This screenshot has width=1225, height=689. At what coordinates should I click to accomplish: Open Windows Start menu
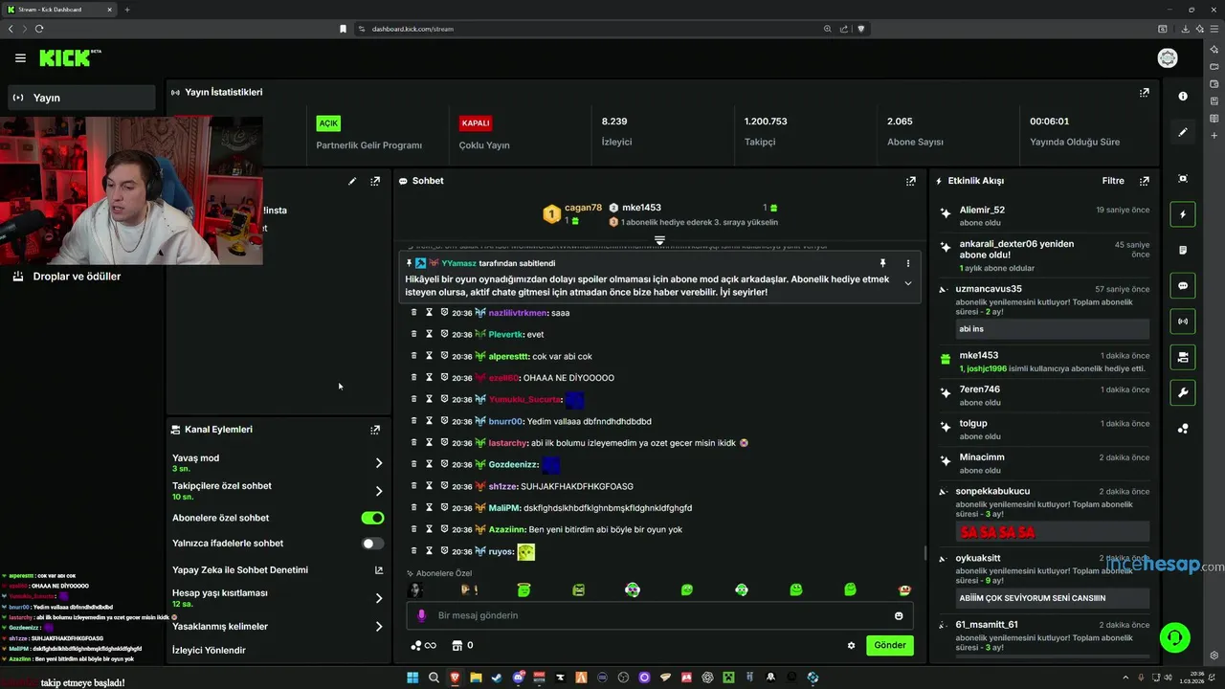click(412, 678)
